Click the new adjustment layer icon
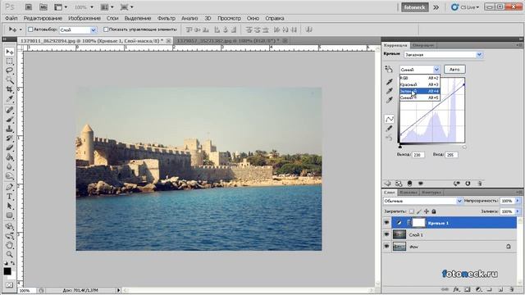 (x=479, y=289)
